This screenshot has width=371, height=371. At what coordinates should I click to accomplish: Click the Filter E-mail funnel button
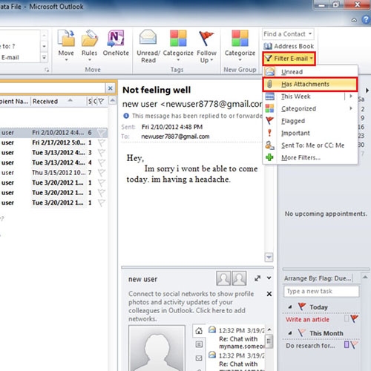pos(289,59)
